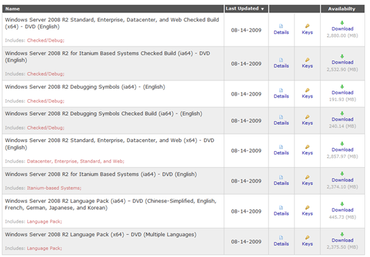Click Details page icon for Language Pack (ia64) row
The height and width of the screenshot is (257, 370).
[281, 208]
